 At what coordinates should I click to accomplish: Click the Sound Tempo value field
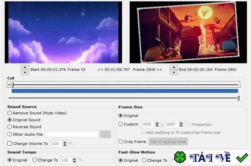(x=66, y=160)
